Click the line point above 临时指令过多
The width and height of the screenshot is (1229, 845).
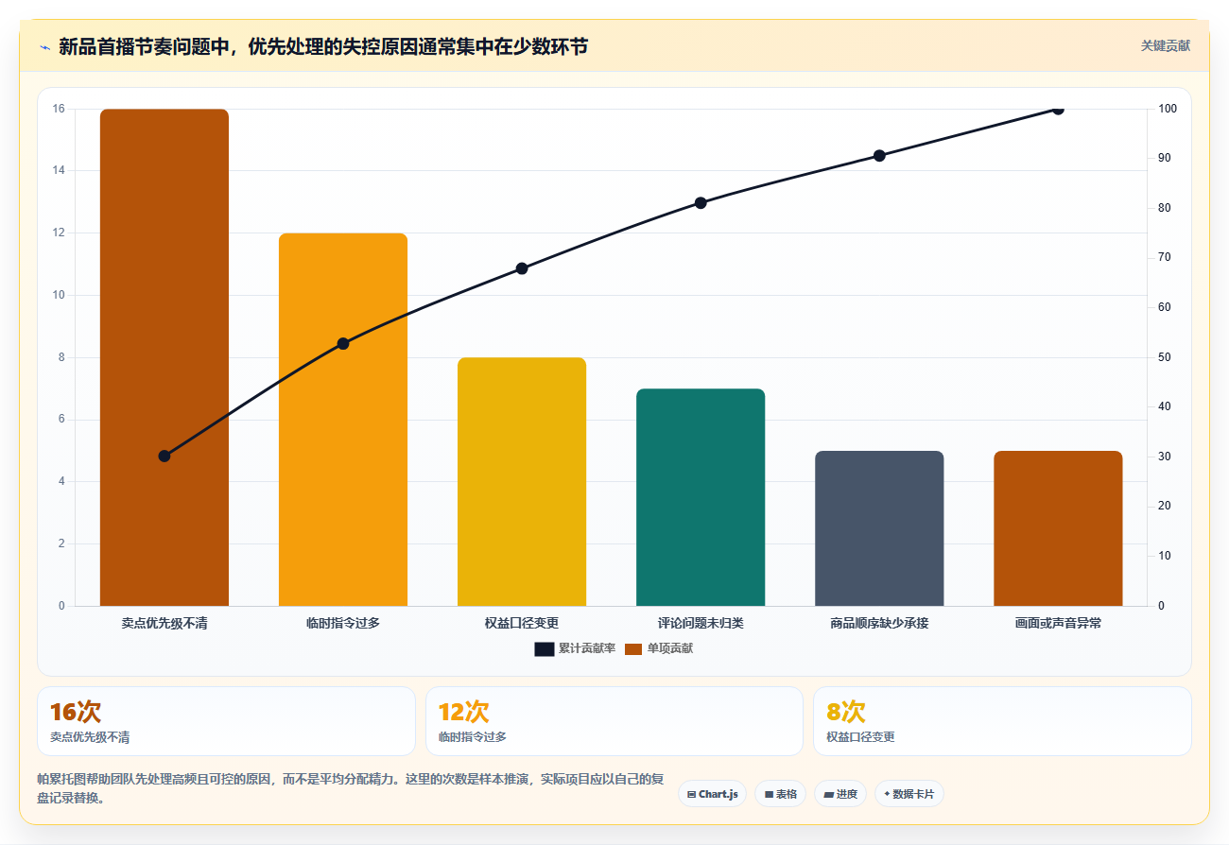[343, 343]
